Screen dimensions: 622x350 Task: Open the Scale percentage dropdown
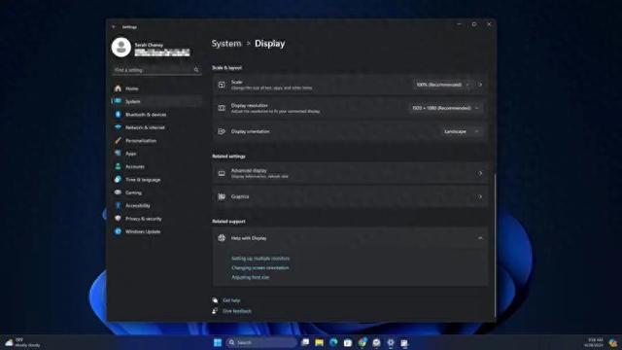coord(443,85)
